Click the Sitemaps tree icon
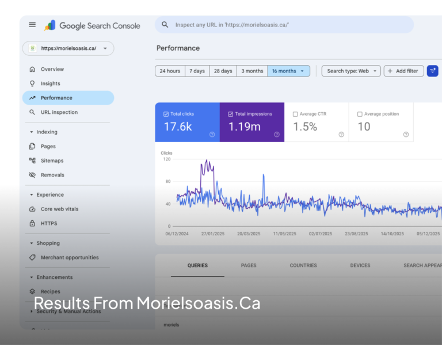This screenshot has height=345, width=442. pos(32,160)
